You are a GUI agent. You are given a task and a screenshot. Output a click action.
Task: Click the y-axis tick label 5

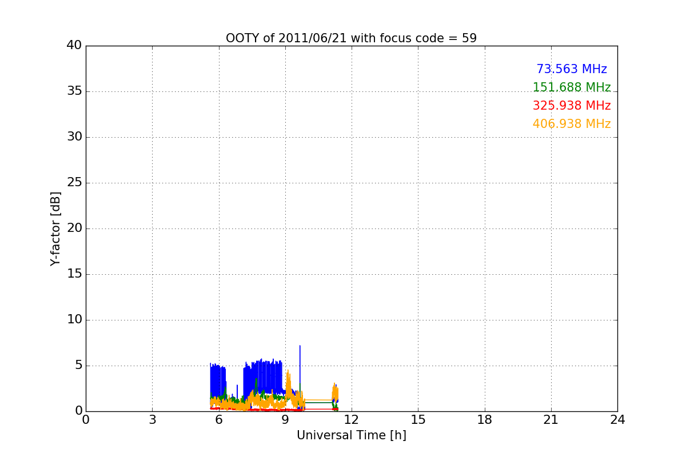click(x=78, y=366)
